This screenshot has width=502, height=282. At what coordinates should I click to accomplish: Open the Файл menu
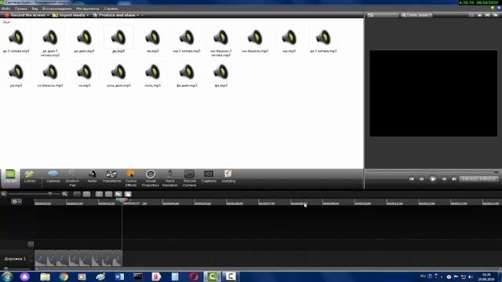coord(5,9)
